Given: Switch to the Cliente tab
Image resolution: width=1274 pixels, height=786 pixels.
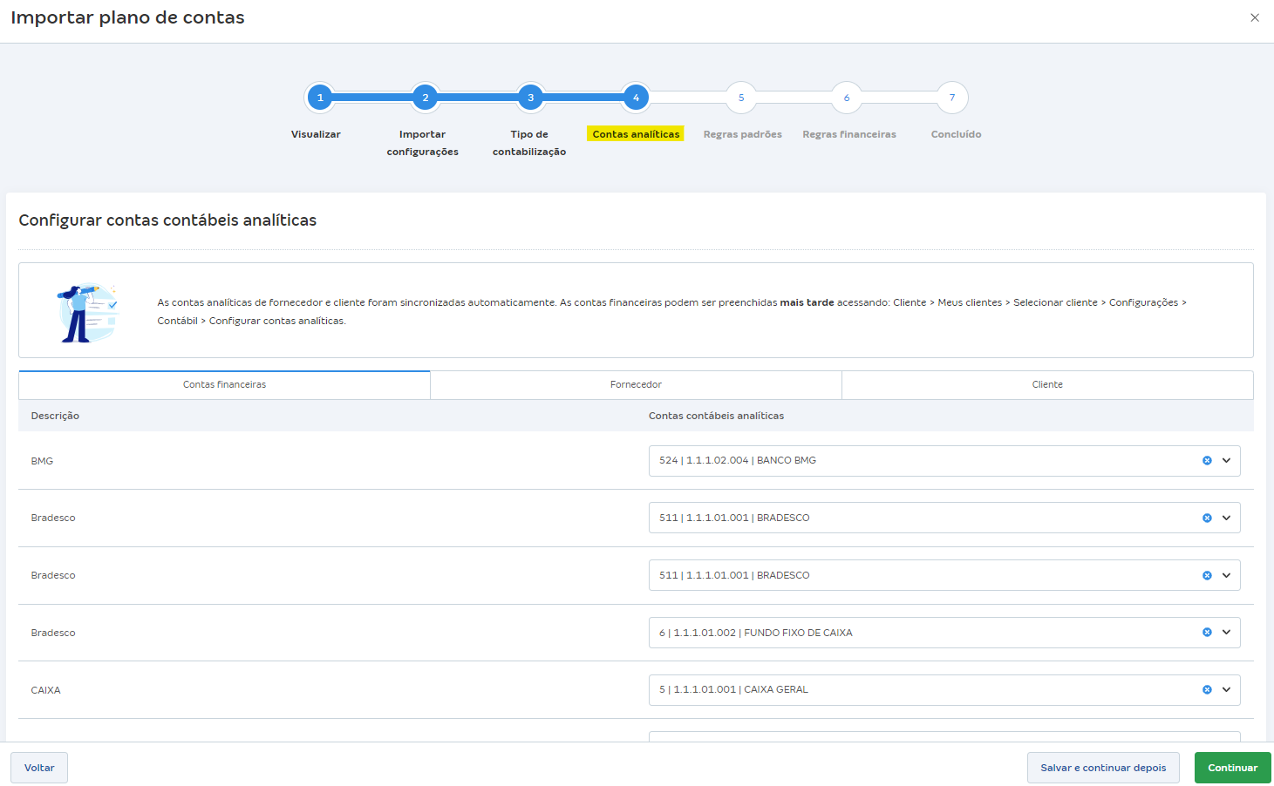Looking at the screenshot, I should [x=1047, y=385].
